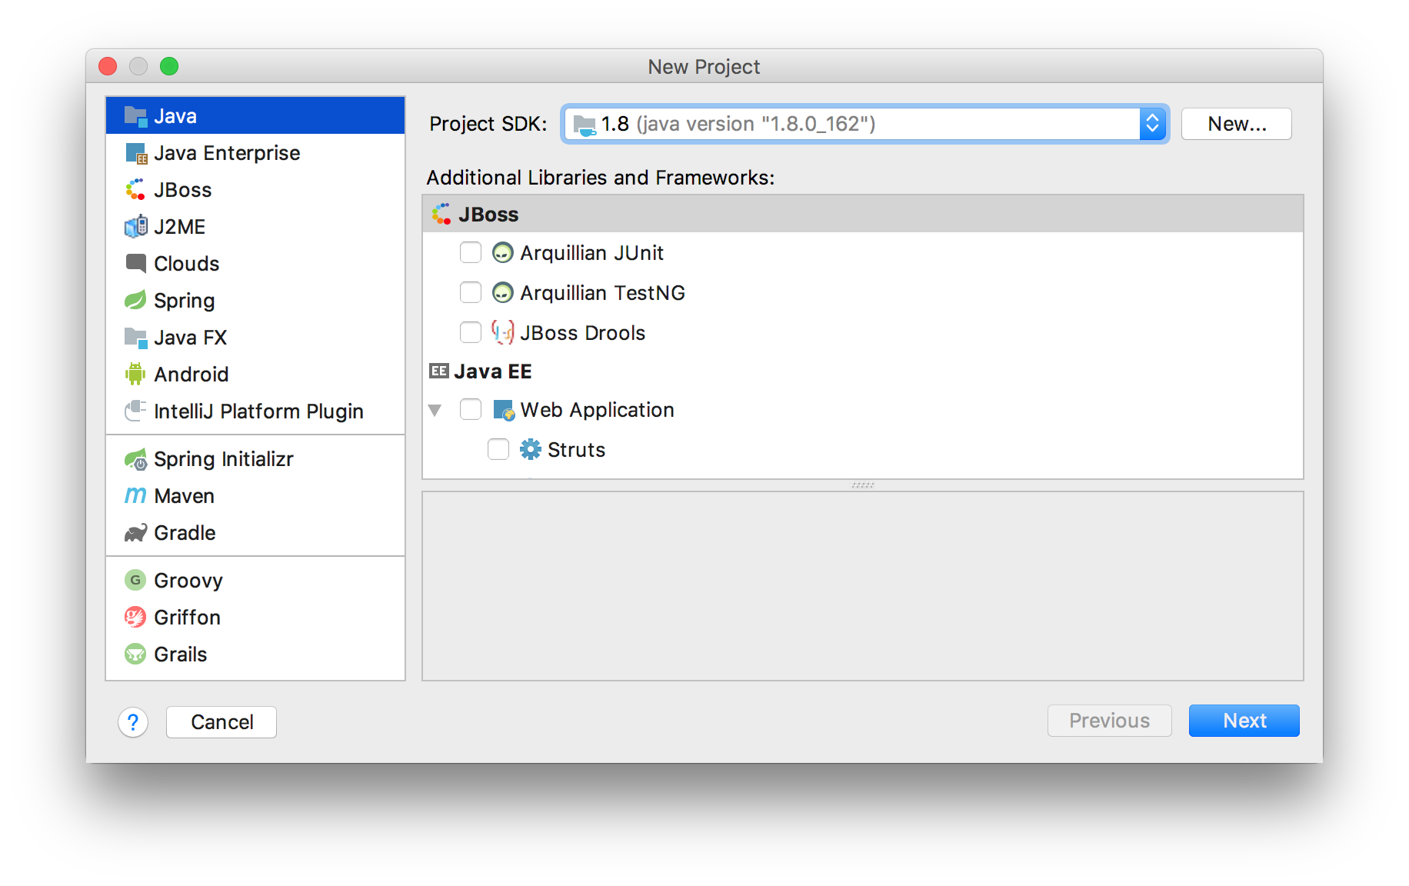The height and width of the screenshot is (886, 1409).
Task: Select Android project type label
Action: [192, 375]
